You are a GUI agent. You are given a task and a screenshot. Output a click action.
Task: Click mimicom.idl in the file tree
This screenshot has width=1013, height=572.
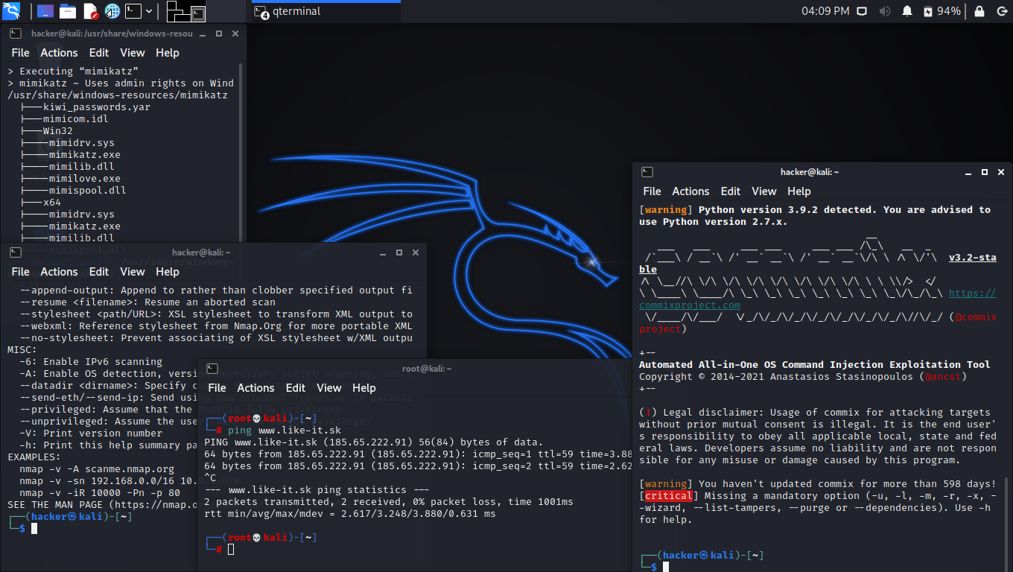coord(76,119)
